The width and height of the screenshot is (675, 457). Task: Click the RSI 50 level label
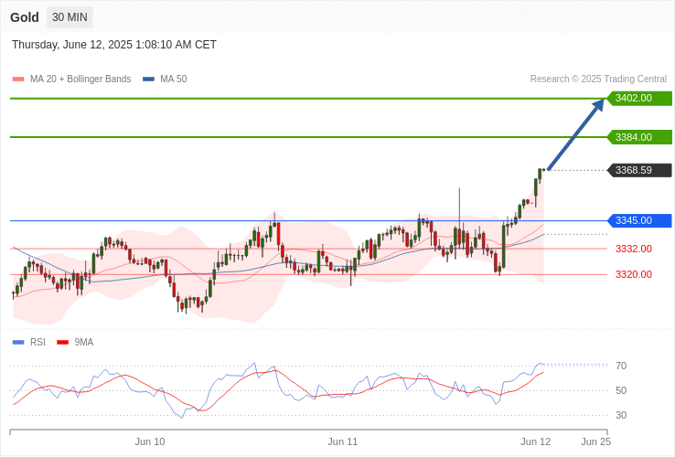(621, 390)
